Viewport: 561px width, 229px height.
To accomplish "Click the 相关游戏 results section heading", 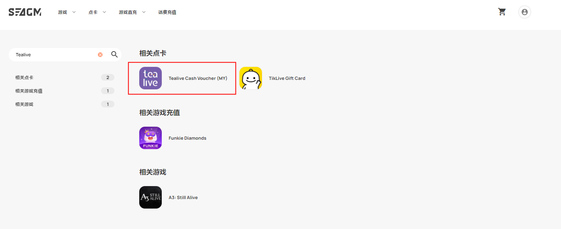I will click(153, 172).
